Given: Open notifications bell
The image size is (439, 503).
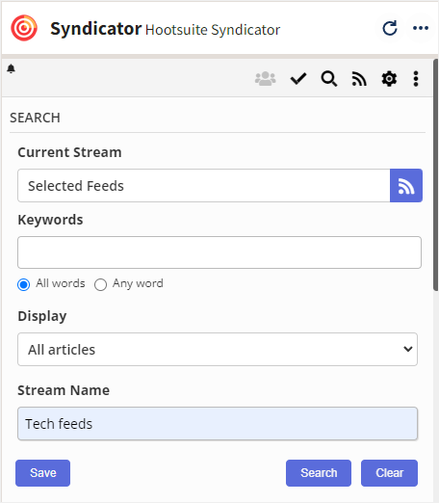Looking at the screenshot, I should coord(12,68).
